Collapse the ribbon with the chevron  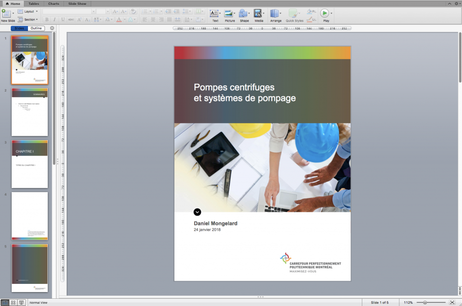coord(449,4)
